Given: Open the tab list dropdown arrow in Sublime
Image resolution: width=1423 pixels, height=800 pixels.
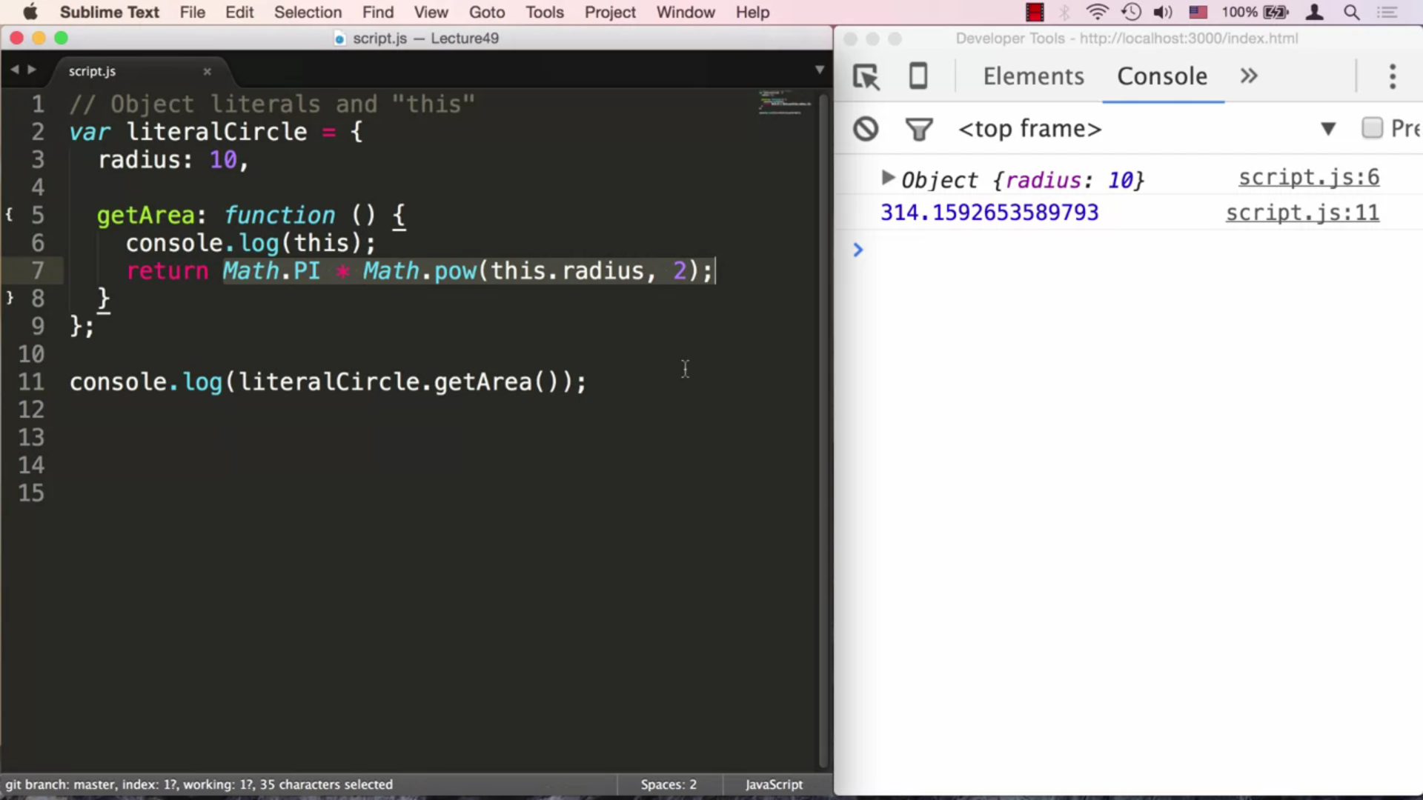Looking at the screenshot, I should point(820,70).
